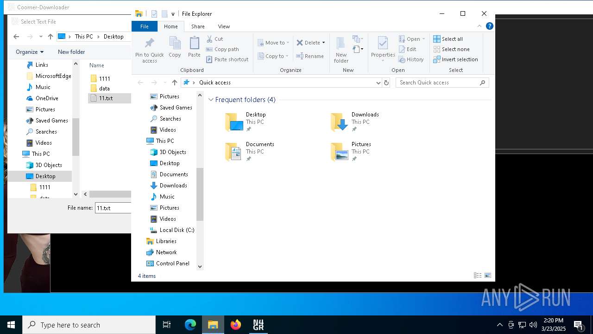
Task: Click Invert selection in ribbon
Action: click(455, 59)
